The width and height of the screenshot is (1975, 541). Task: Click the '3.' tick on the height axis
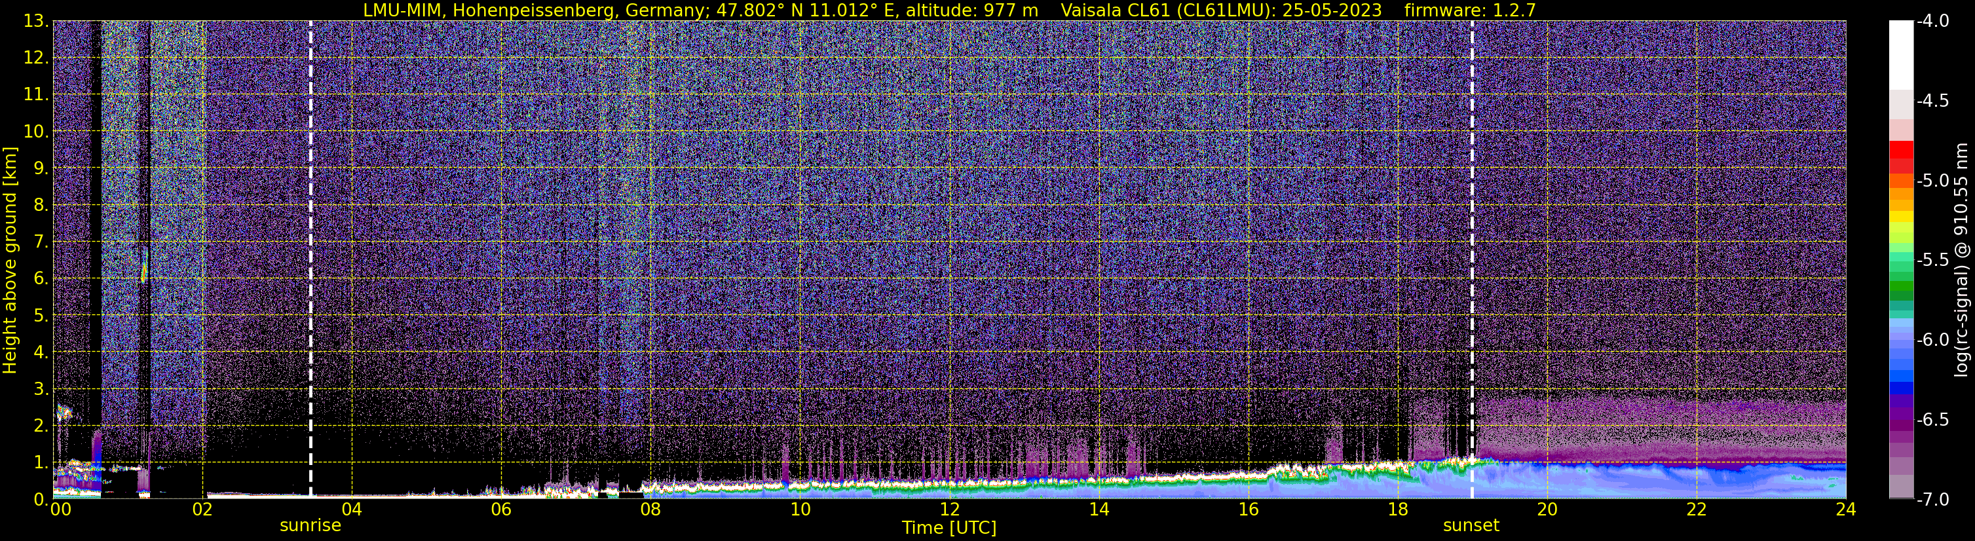41,389
